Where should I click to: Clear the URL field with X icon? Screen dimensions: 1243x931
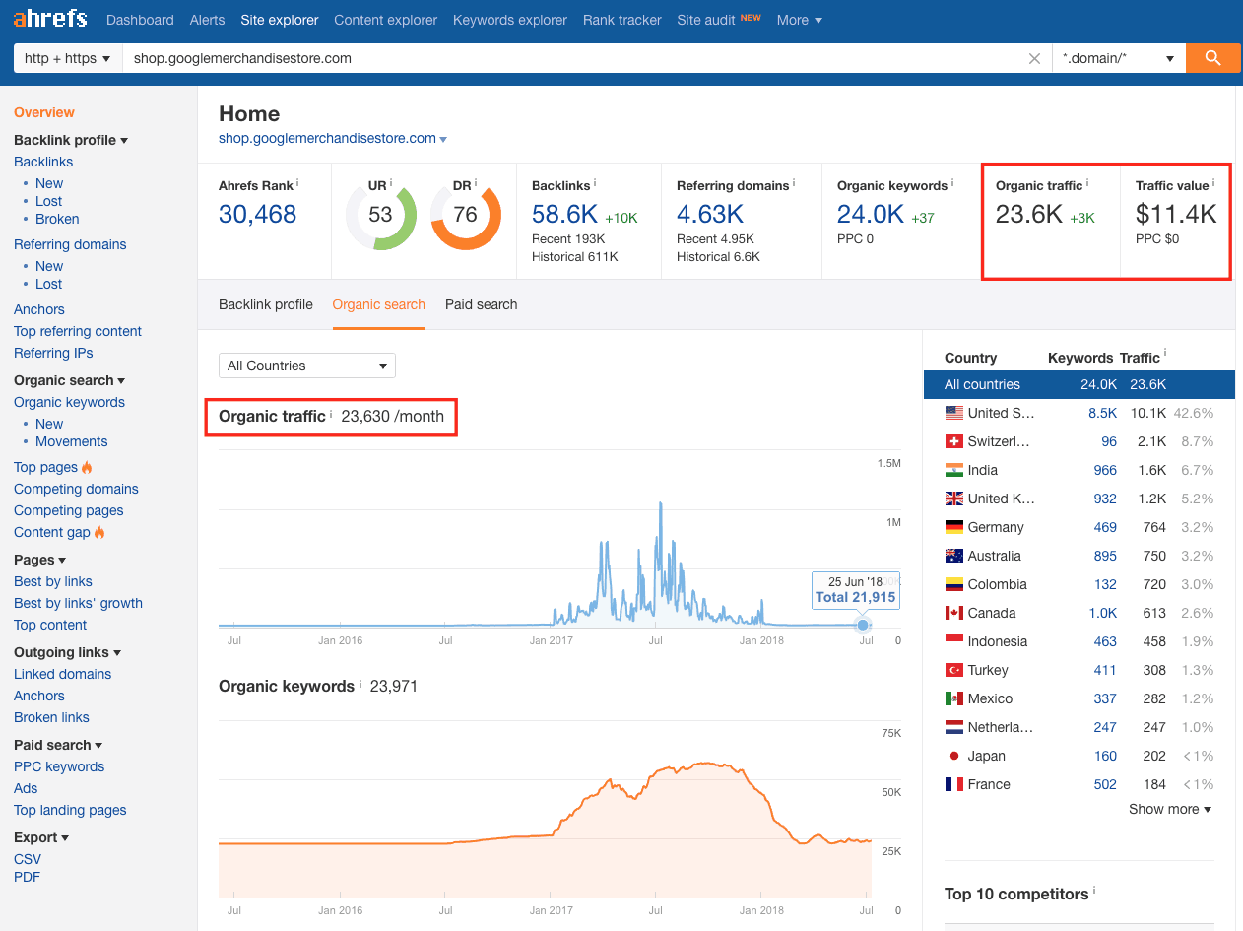click(x=1034, y=59)
